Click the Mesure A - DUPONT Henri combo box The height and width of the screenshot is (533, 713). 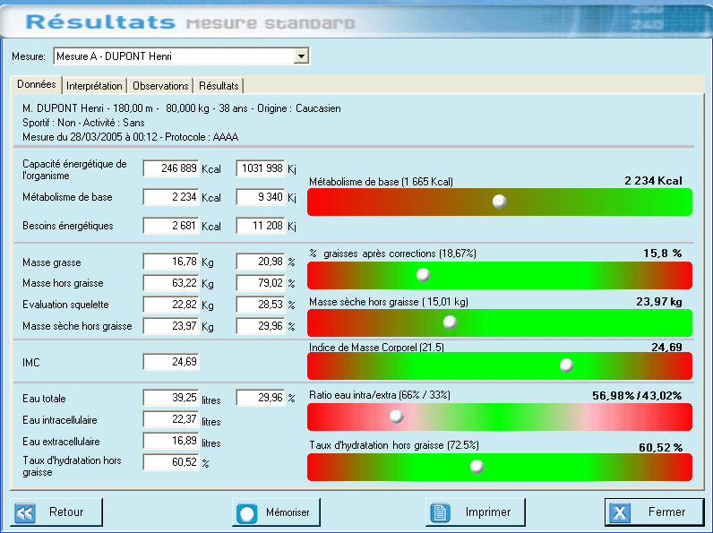tap(174, 56)
